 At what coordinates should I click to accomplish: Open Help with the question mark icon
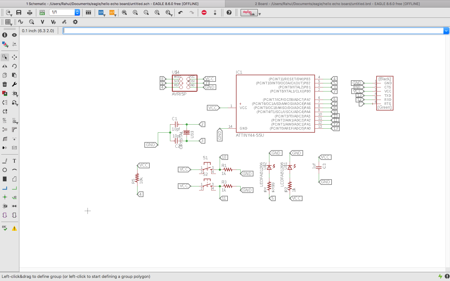click(229, 12)
